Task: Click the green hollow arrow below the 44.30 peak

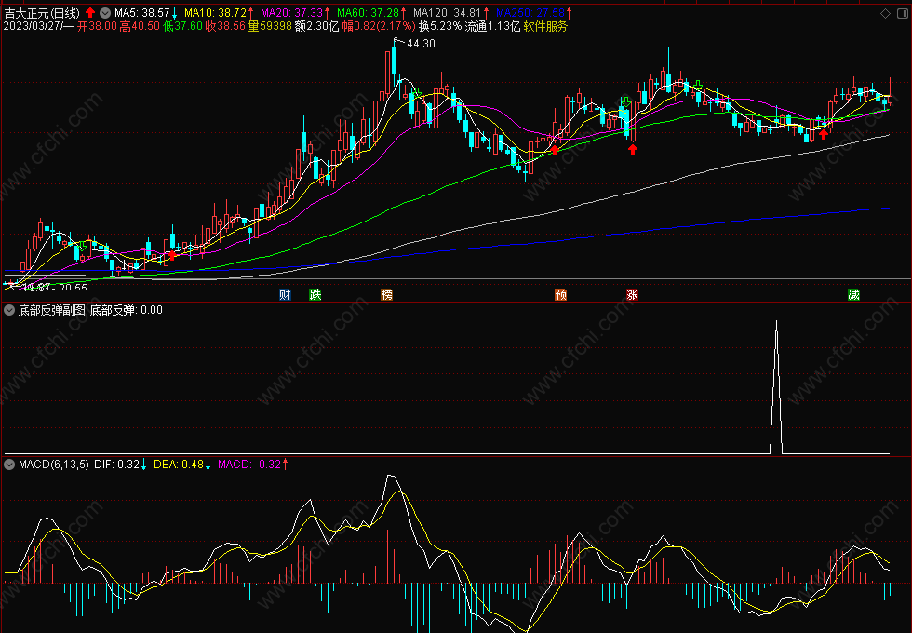Action: [x=417, y=92]
